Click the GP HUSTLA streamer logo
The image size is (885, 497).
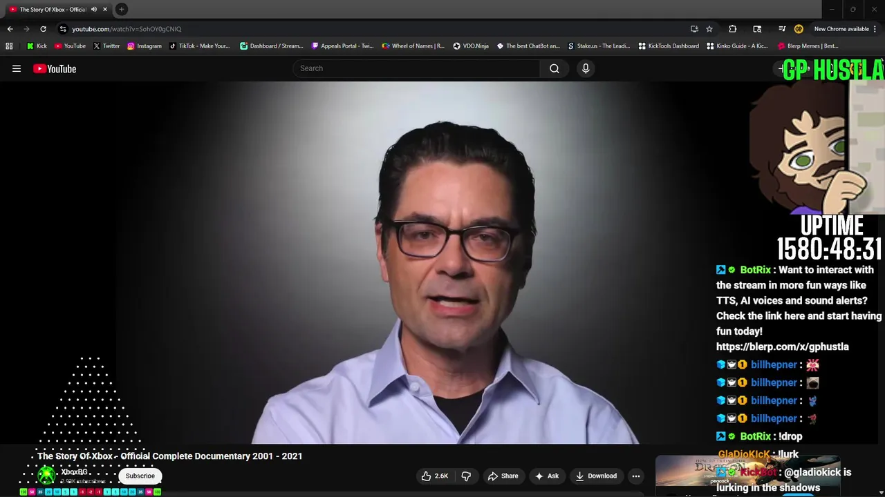point(832,70)
